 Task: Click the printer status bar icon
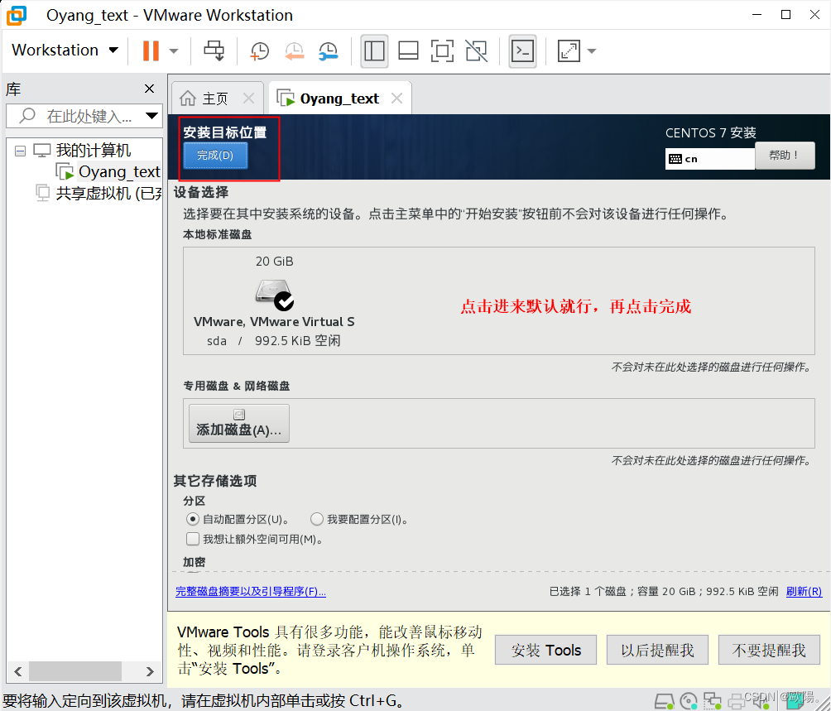point(737,701)
